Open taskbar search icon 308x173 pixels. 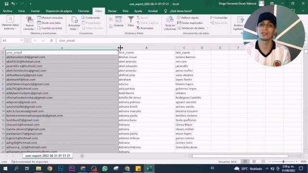pyautogui.click(x=16, y=169)
